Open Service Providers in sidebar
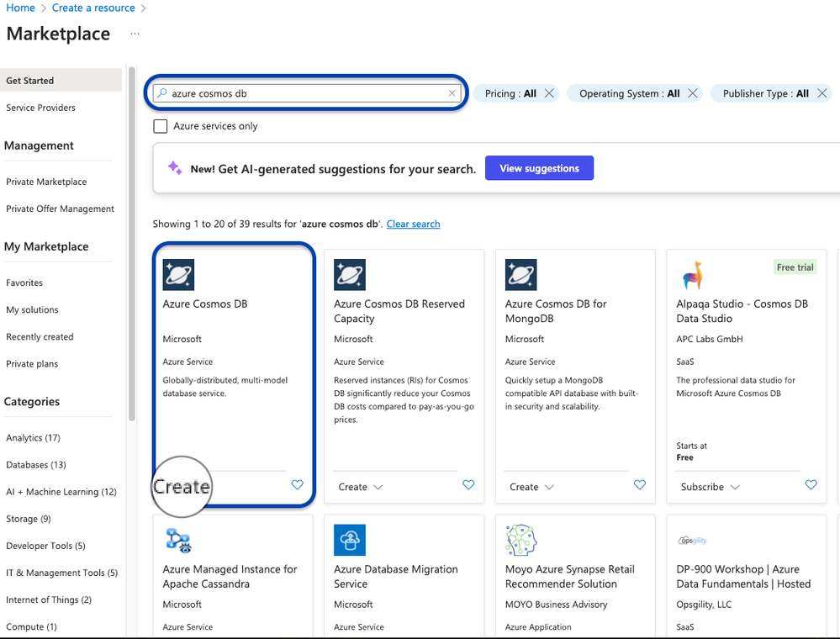840x639 pixels. [x=40, y=108]
